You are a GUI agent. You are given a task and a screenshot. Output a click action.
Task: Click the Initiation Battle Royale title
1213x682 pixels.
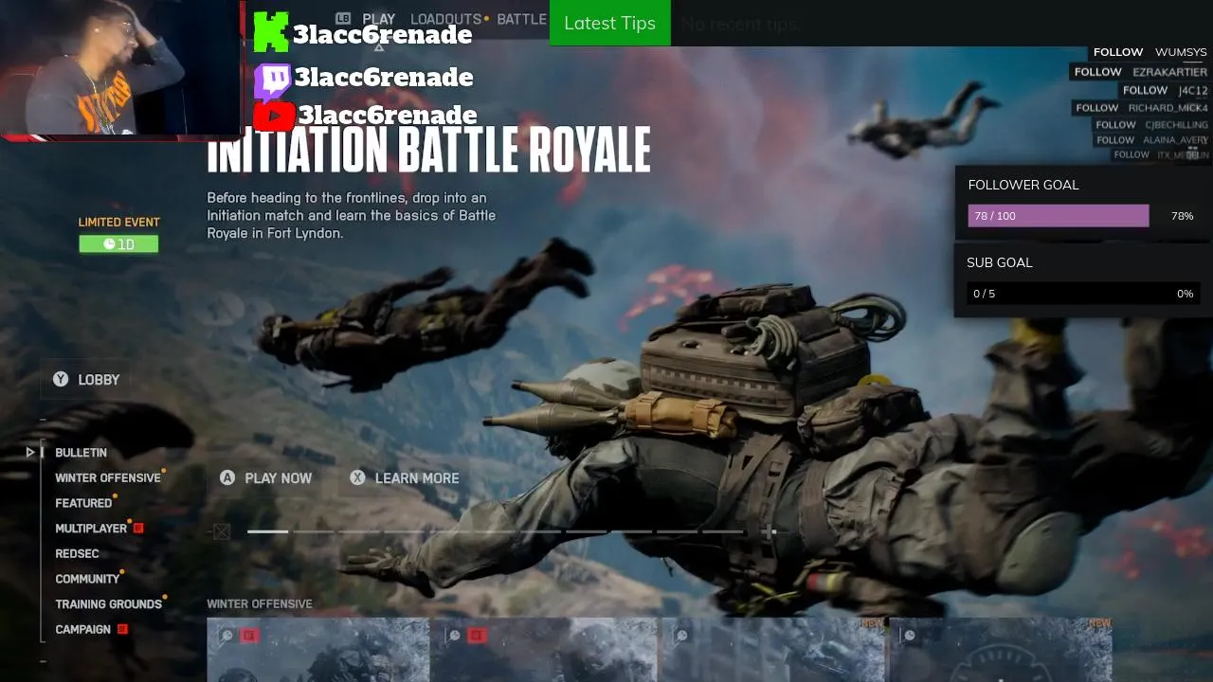tap(428, 152)
